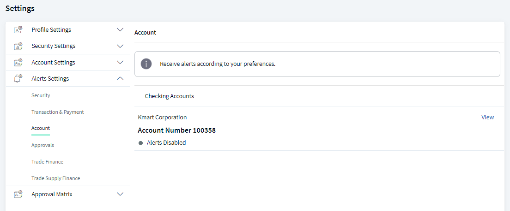Collapse Alerts Settings chevron
This screenshot has height=211, width=510.
(x=120, y=78)
